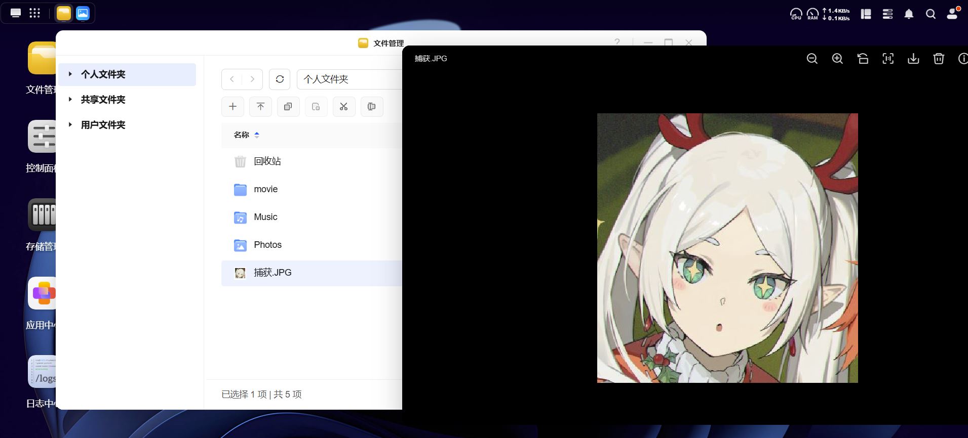Show desktop via the top-left monitor icon

click(x=16, y=13)
